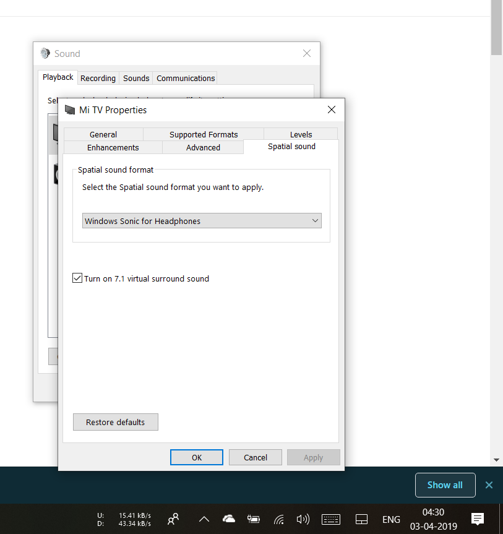Switch to the Levels tab

tap(301, 134)
